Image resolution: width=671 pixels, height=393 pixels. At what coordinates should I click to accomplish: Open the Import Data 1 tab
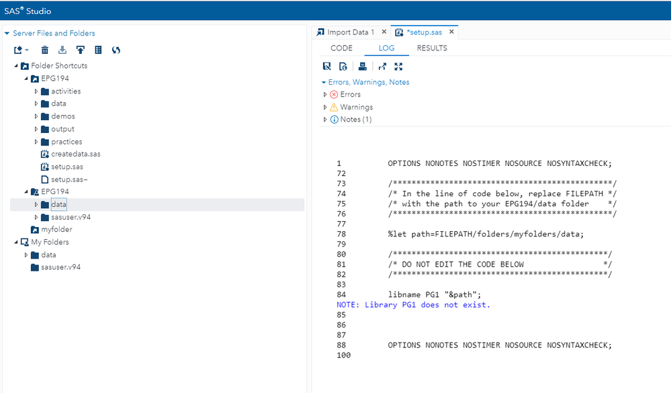click(x=350, y=32)
